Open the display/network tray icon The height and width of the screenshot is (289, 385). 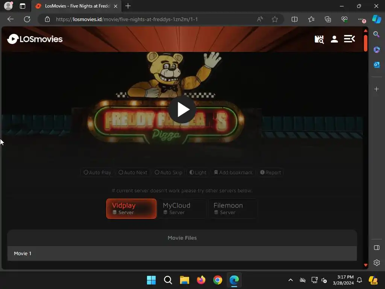pyautogui.click(x=314, y=280)
